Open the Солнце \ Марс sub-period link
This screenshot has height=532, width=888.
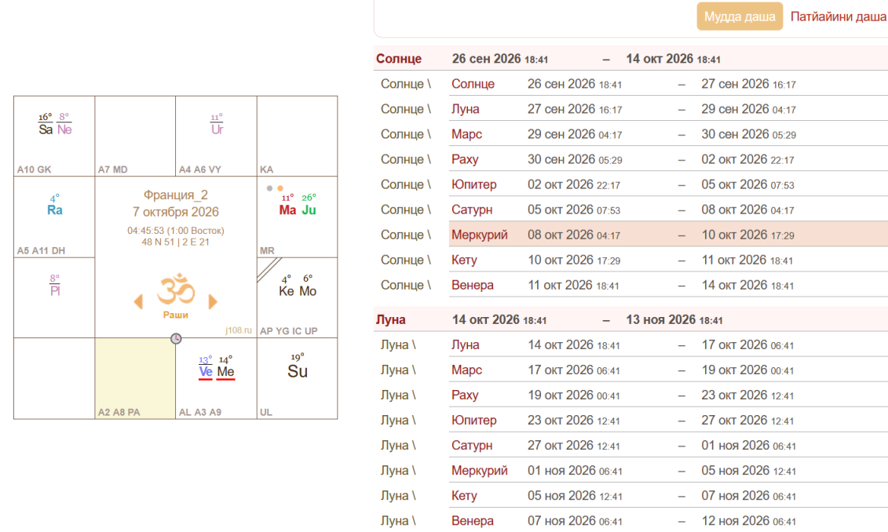[x=466, y=134]
